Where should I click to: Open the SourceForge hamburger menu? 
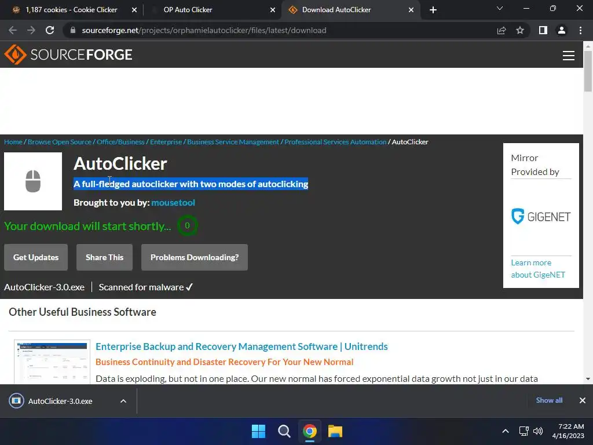pos(569,55)
